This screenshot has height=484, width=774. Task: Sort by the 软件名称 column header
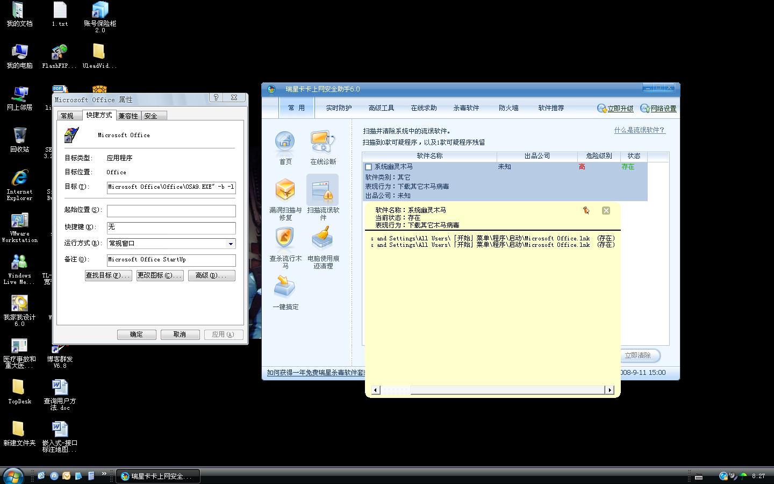429,156
